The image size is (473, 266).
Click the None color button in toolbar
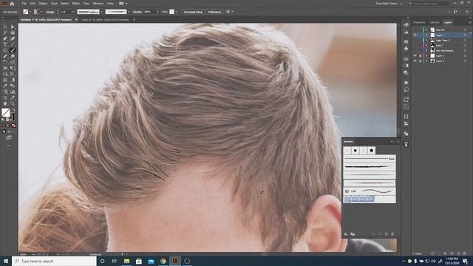13,126
